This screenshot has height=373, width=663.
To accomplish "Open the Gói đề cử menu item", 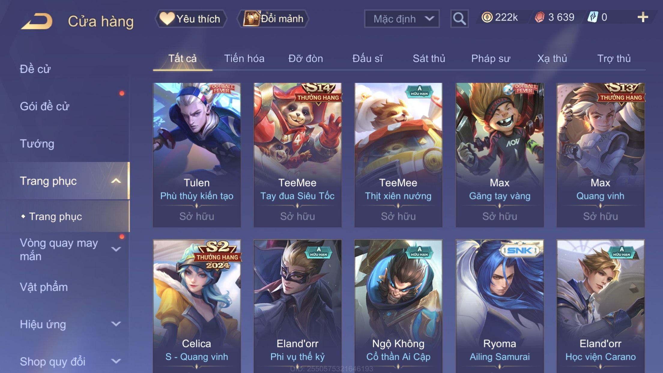I will pyautogui.click(x=44, y=106).
